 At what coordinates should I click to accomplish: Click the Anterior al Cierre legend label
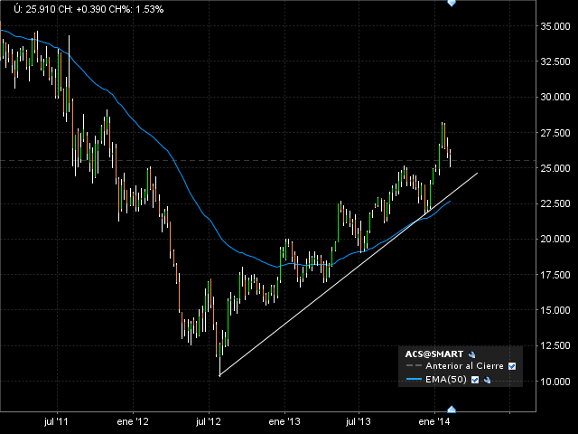tap(464, 366)
